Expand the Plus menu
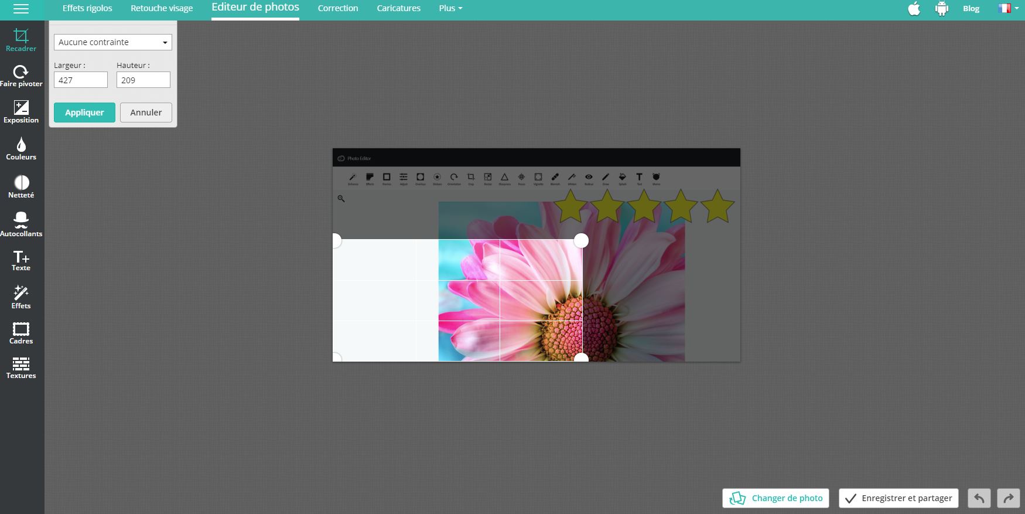Viewport: 1025px width, 514px height. point(450,8)
